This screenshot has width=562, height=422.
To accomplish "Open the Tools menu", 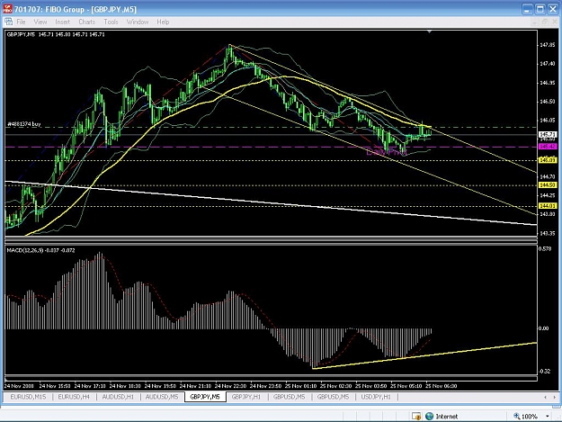I will 111,22.
